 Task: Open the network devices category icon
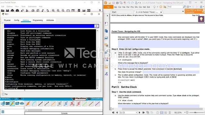pos(3,103)
